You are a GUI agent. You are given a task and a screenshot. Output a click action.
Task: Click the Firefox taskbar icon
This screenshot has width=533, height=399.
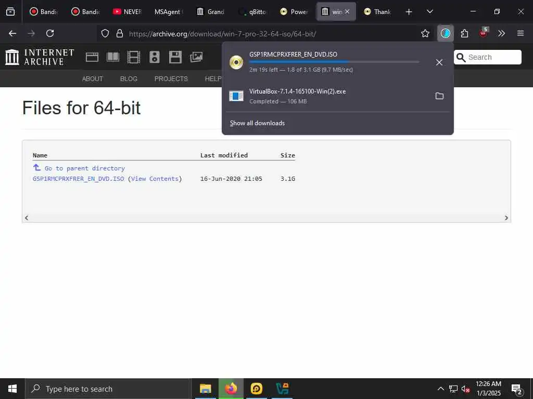coord(231,389)
